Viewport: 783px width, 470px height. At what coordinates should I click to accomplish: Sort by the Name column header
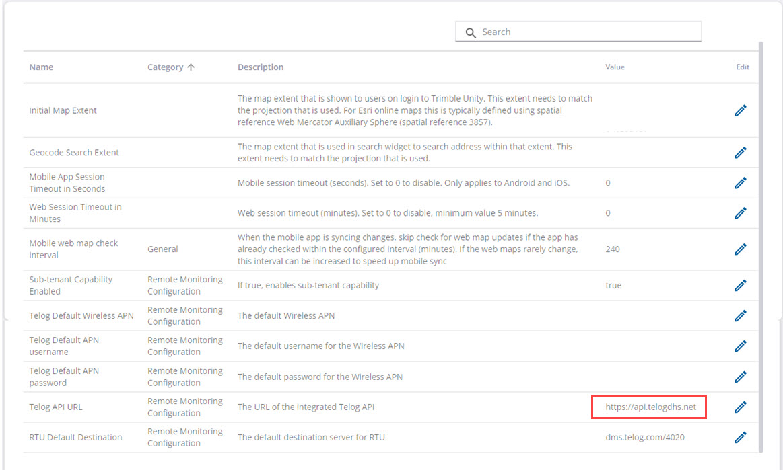[41, 67]
